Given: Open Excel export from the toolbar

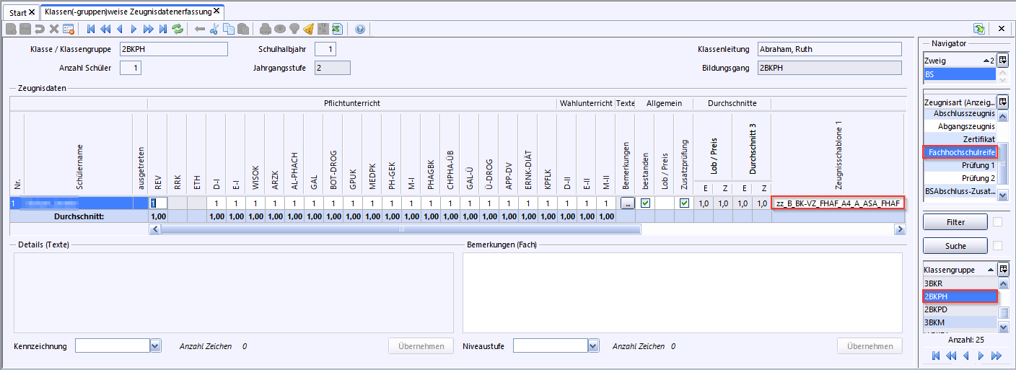Looking at the screenshot, I should (336, 29).
